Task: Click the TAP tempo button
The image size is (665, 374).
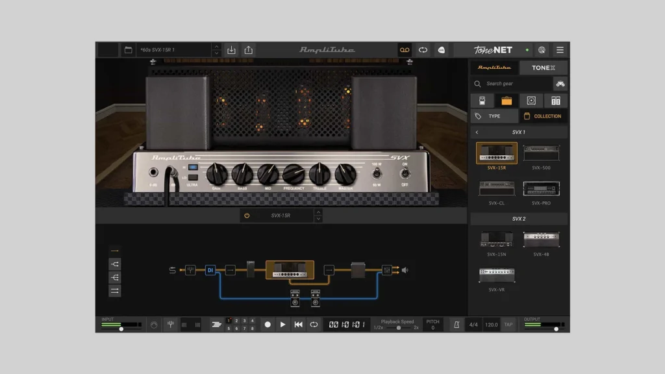Action: pos(508,325)
